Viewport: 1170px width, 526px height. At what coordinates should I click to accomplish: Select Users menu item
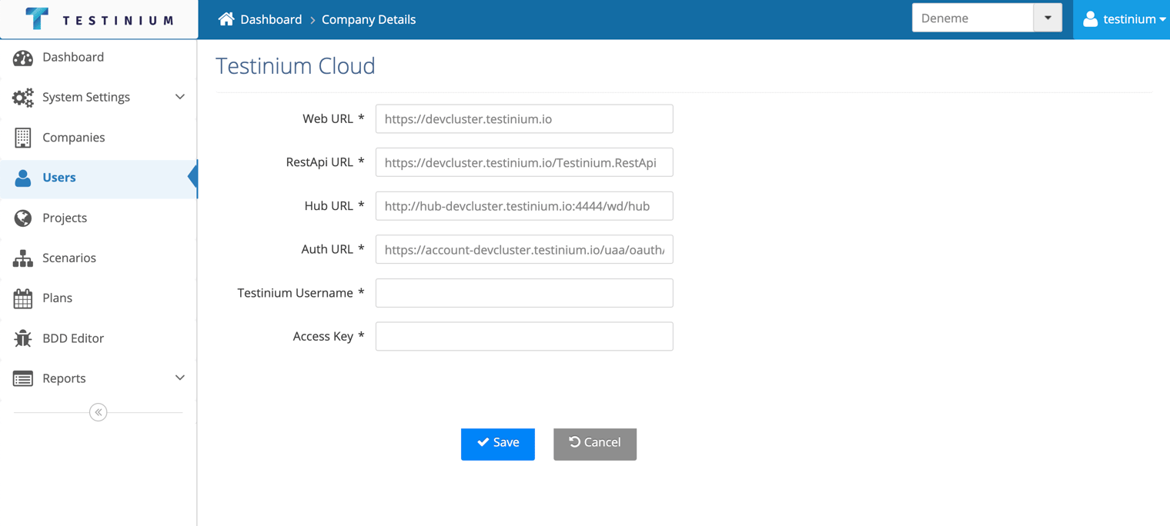[x=99, y=178]
